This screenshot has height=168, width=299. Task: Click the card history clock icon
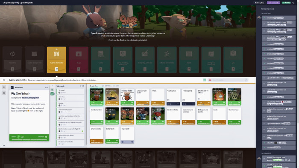coord(4,93)
